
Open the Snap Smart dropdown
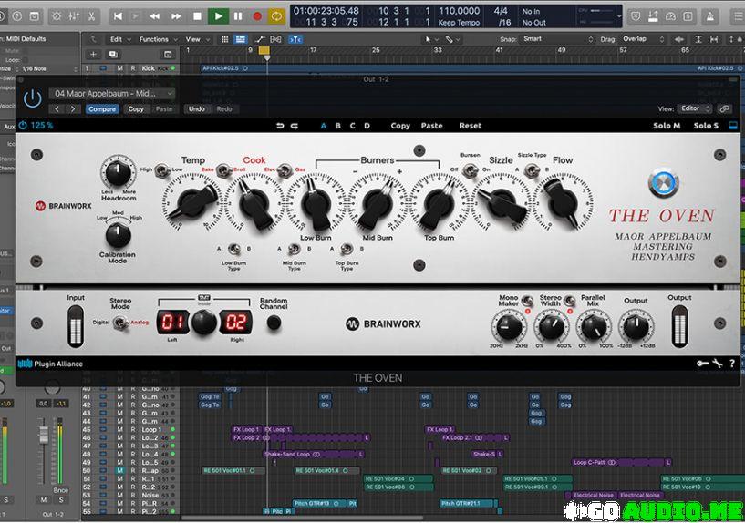pyautogui.click(x=558, y=39)
